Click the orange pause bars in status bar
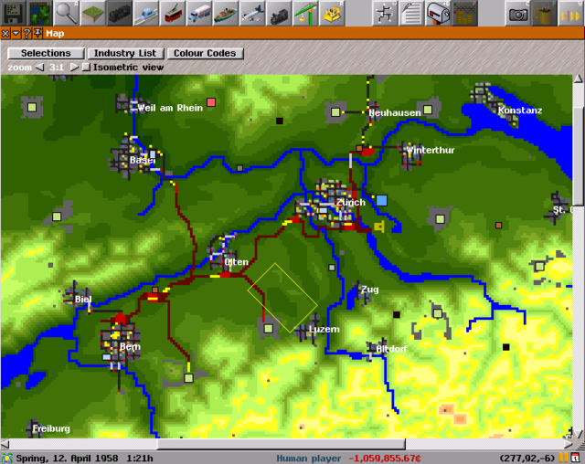The image size is (585, 464). (563, 458)
